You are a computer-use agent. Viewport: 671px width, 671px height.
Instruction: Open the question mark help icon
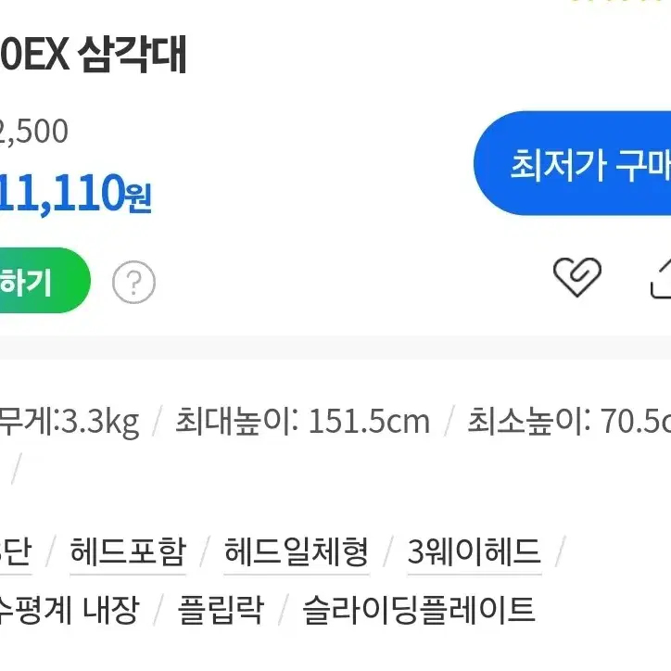(x=133, y=282)
